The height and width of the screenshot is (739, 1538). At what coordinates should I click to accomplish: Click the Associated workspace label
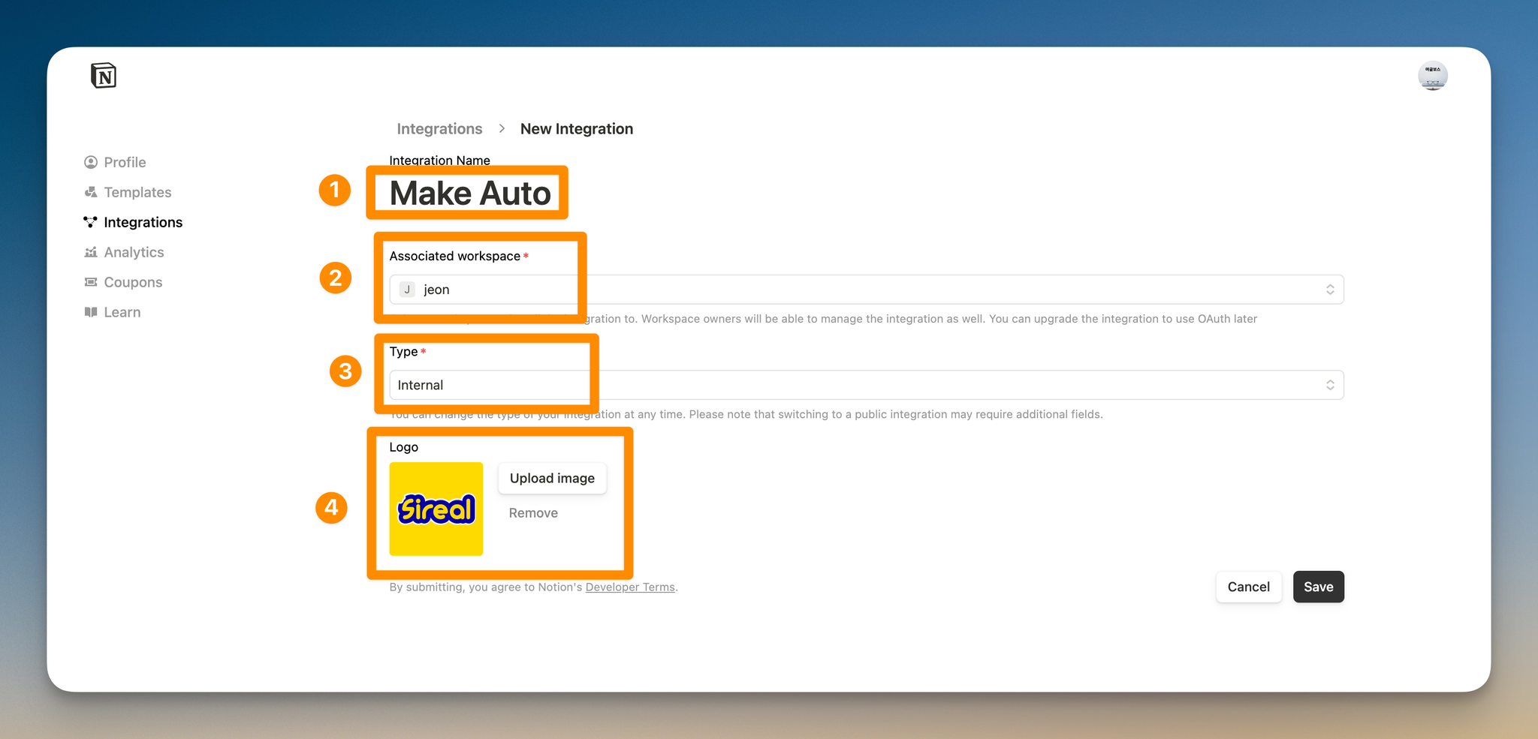(455, 256)
